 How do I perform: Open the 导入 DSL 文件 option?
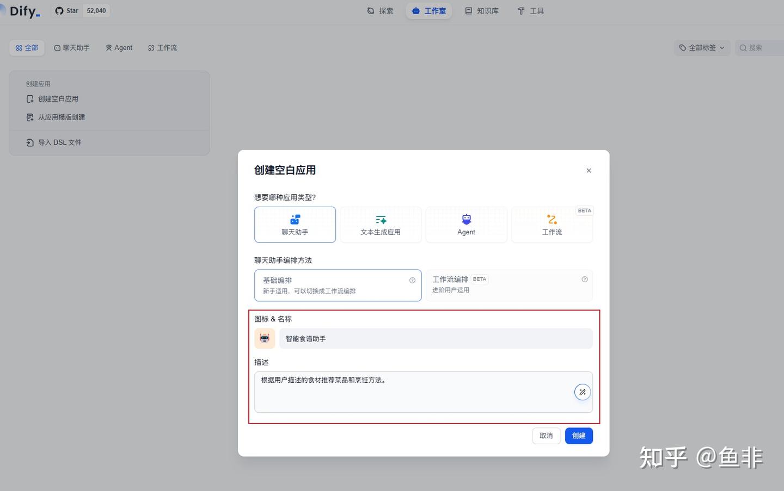point(60,142)
